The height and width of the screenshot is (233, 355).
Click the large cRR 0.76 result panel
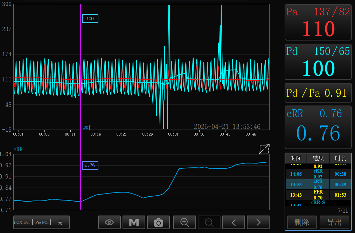tap(318, 127)
